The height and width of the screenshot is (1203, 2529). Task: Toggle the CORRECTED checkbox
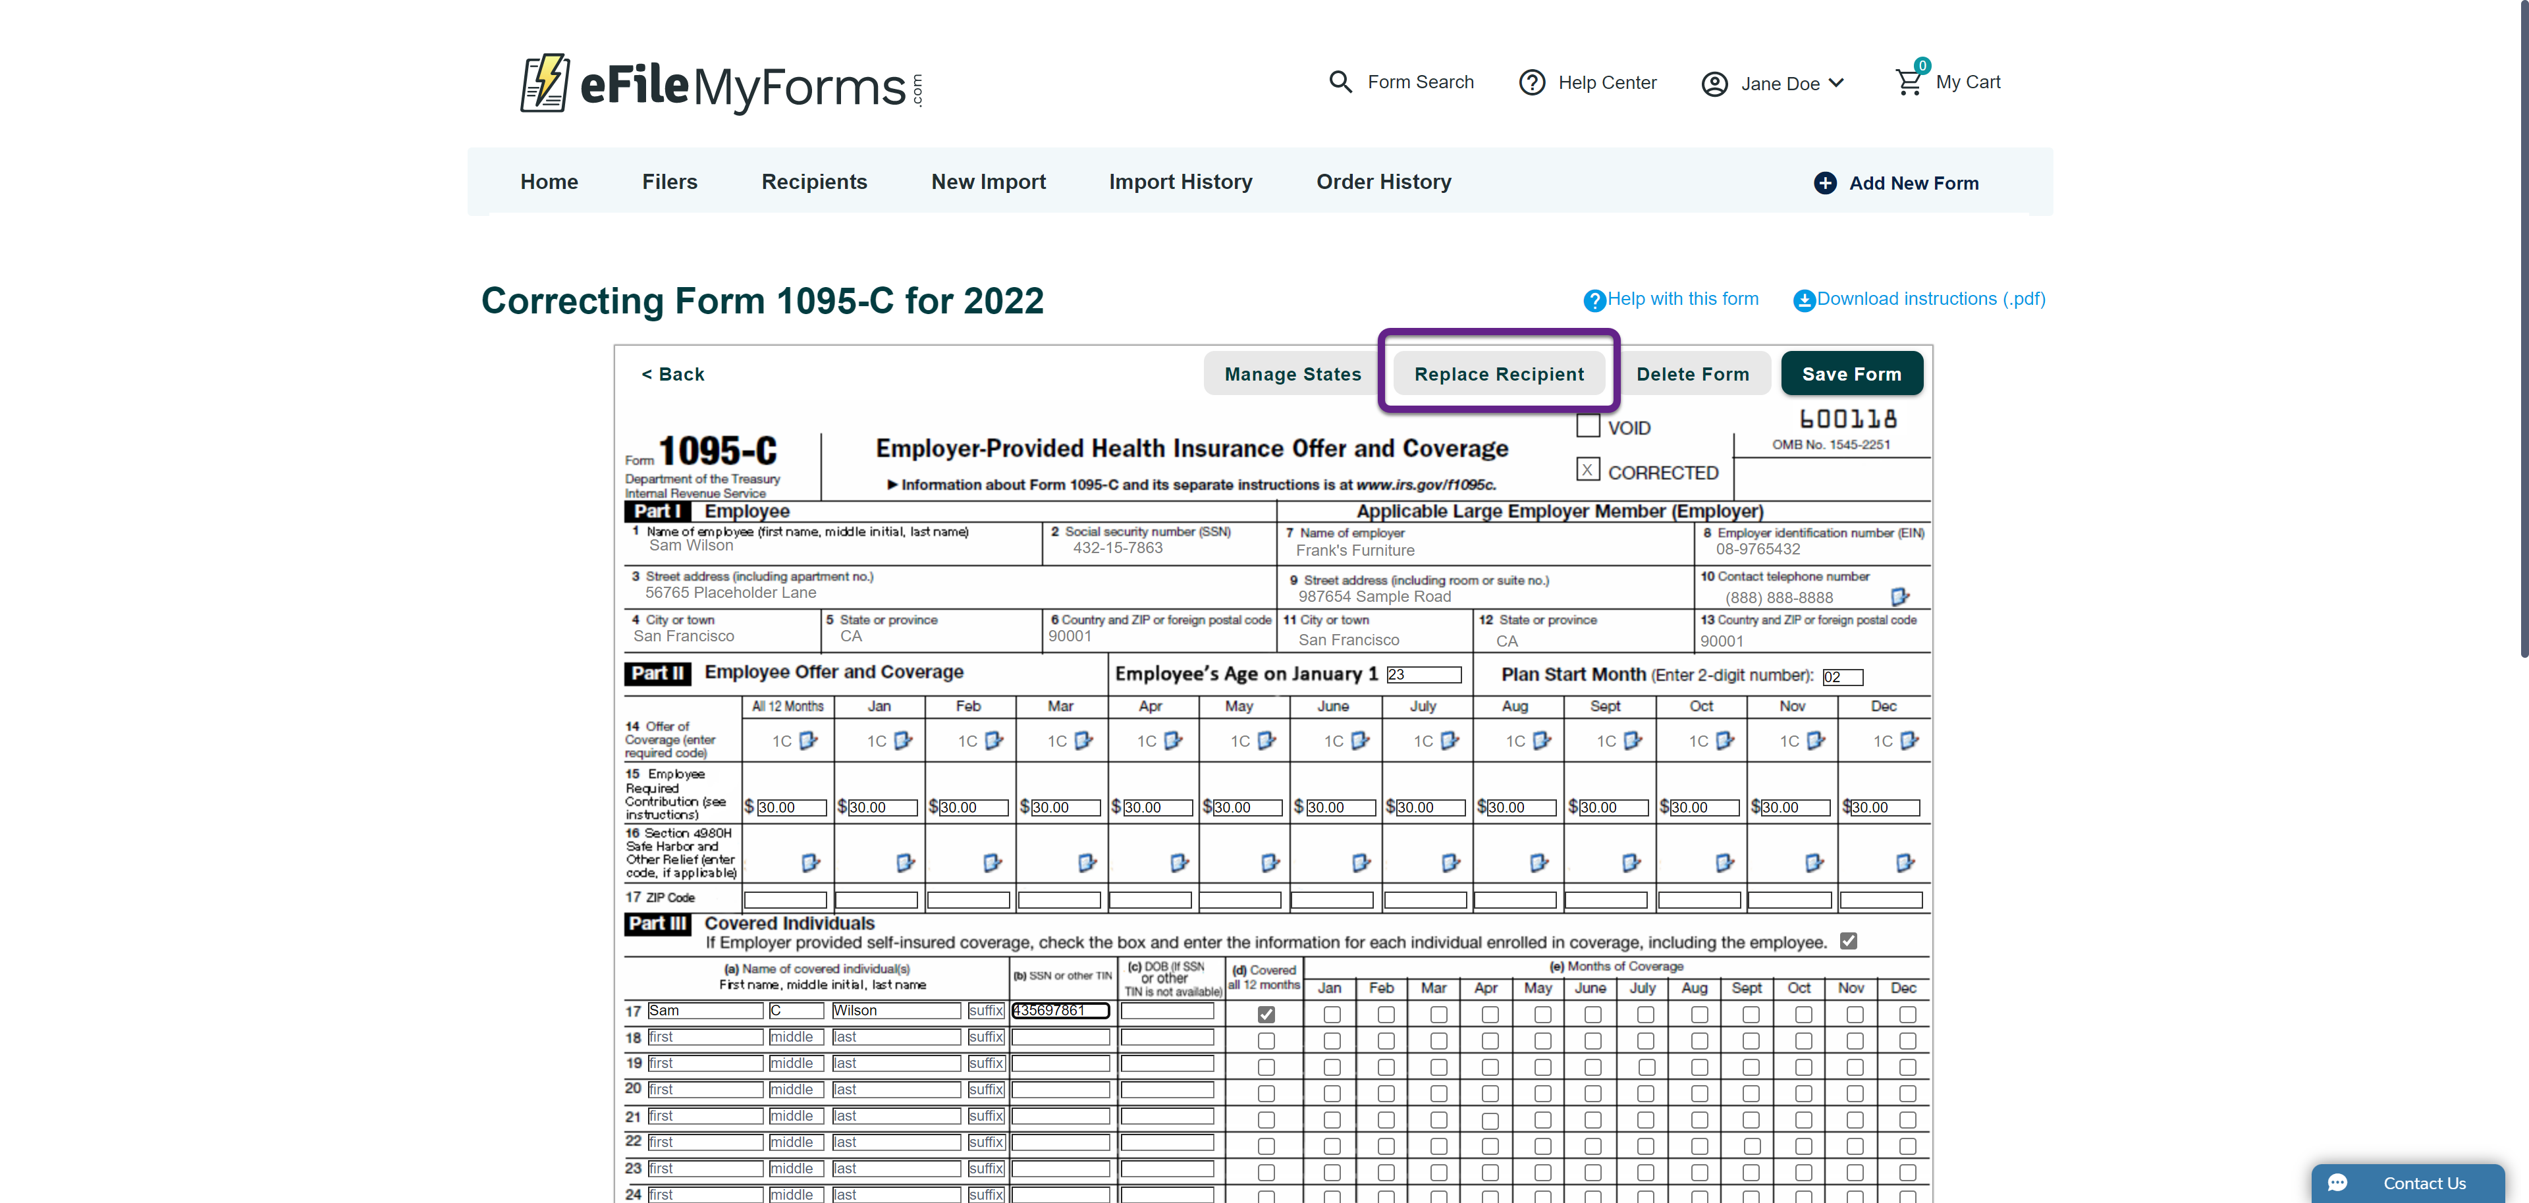click(1587, 470)
